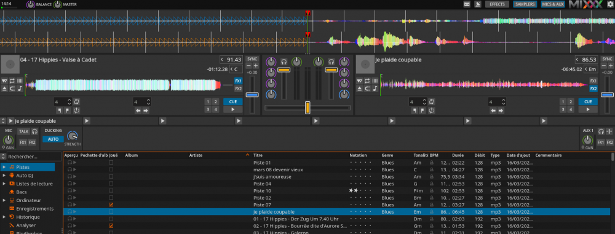
Task: Beatjump forward on deck 1
Action: pyautogui.click(x=146, y=111)
